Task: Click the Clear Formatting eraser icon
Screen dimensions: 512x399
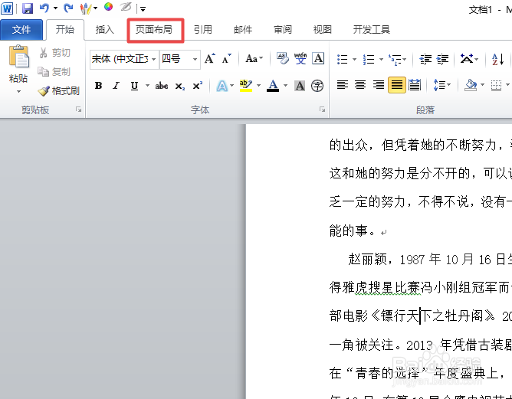Action: click(283, 59)
